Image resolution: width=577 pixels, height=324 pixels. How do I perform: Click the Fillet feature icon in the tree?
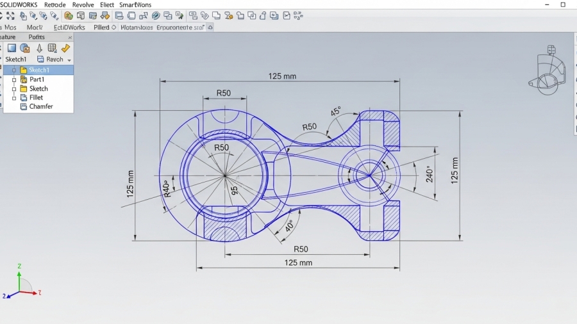[24, 97]
